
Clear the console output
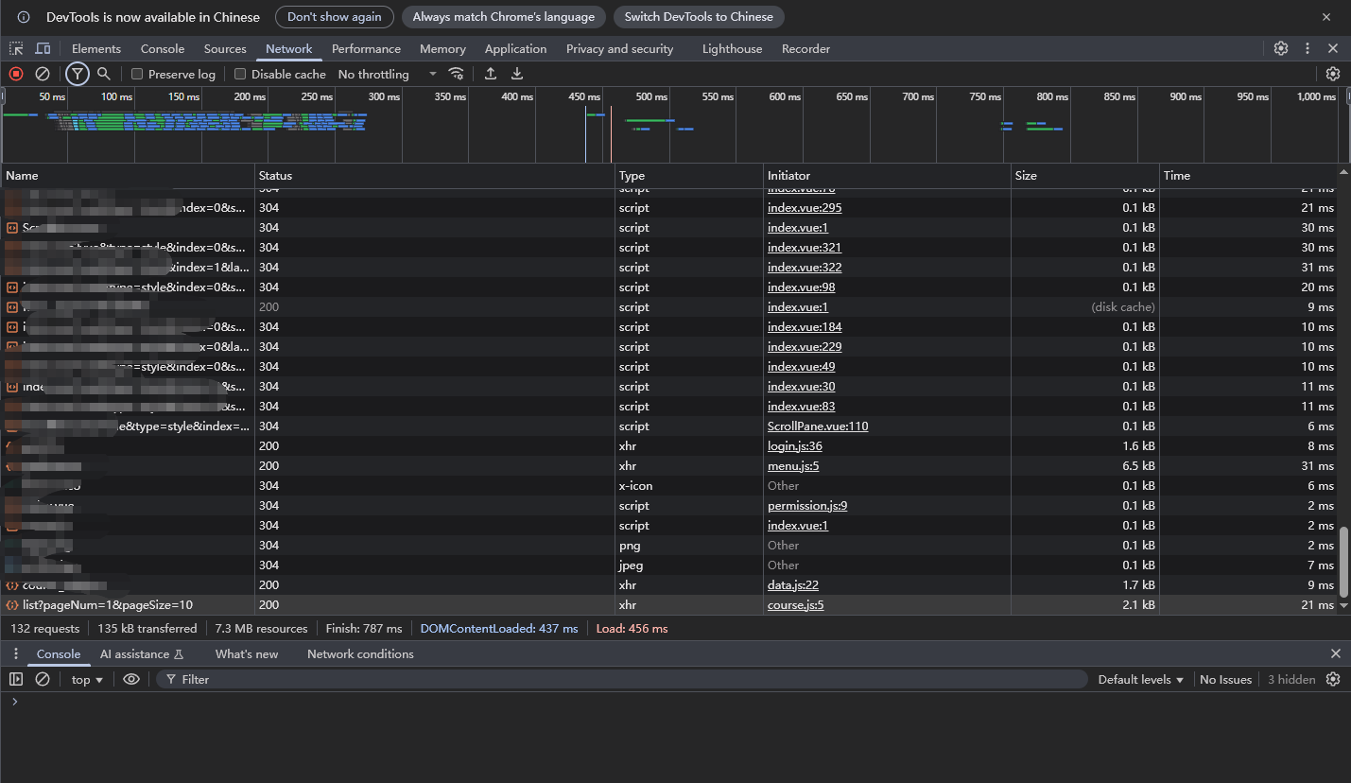(x=43, y=679)
